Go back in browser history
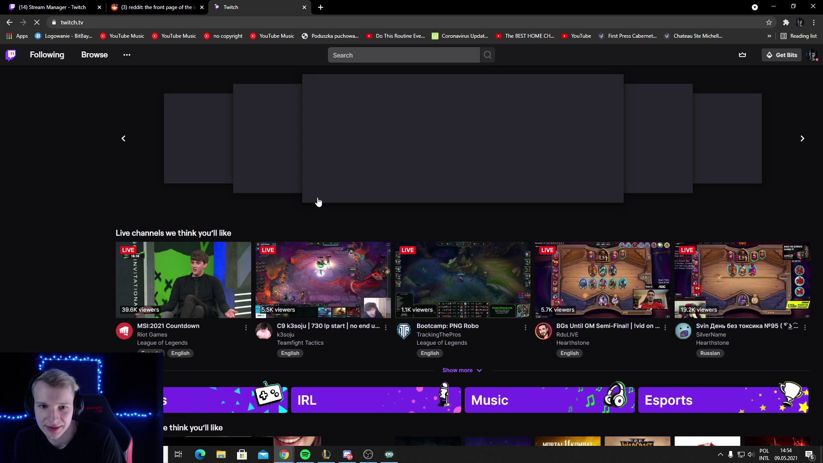The height and width of the screenshot is (463, 823). 9,22
